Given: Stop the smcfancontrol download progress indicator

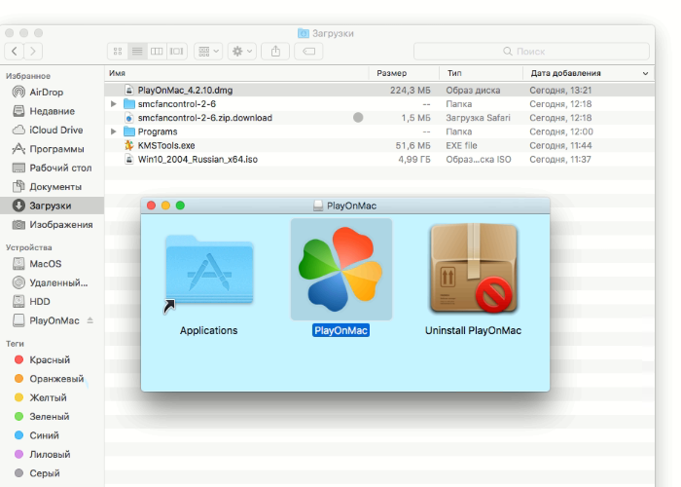Looking at the screenshot, I should coord(358,118).
